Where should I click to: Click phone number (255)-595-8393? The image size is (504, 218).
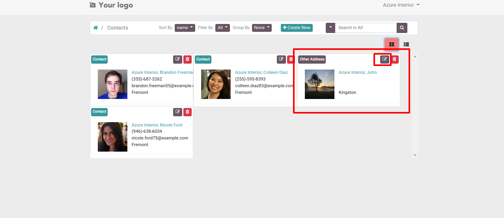(x=250, y=79)
